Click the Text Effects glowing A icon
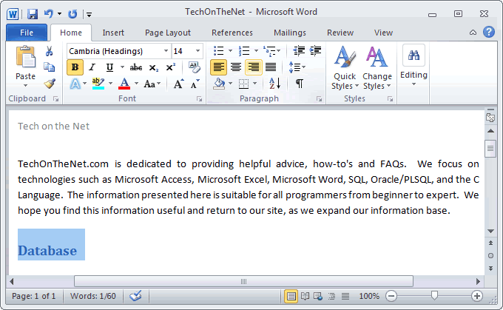 click(75, 84)
